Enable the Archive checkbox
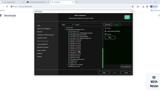Screen dimensions: 160x90 point(105,28)
